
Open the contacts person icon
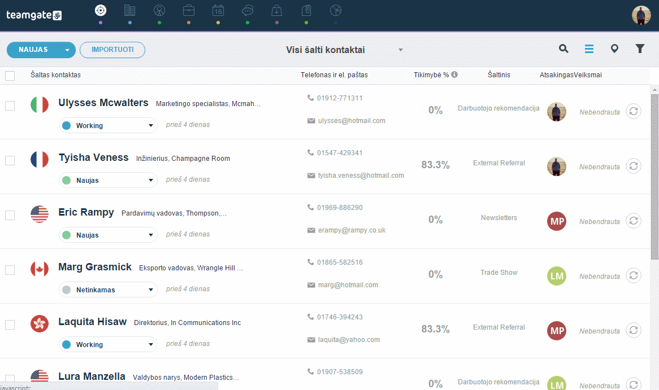[x=159, y=11]
